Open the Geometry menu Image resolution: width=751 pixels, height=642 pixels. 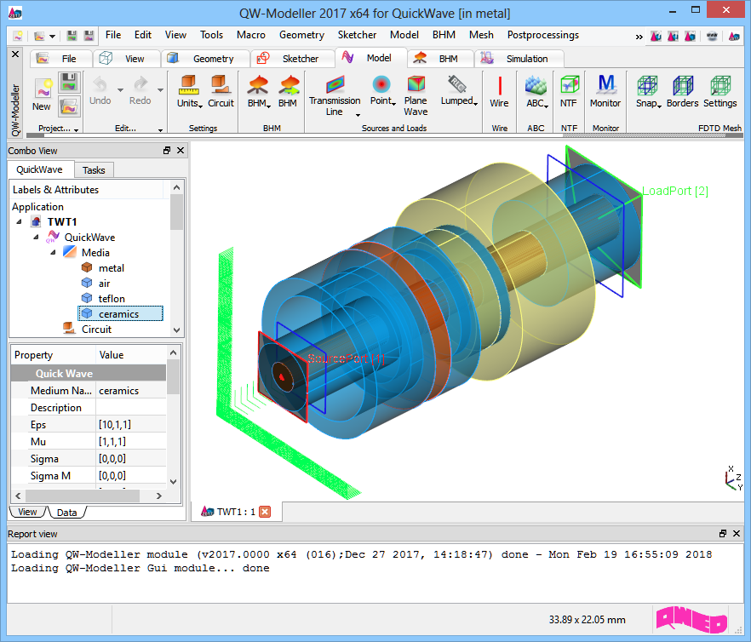(301, 35)
